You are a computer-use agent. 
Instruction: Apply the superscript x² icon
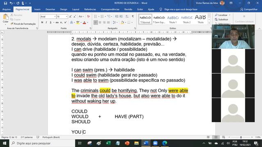pos(65,22)
